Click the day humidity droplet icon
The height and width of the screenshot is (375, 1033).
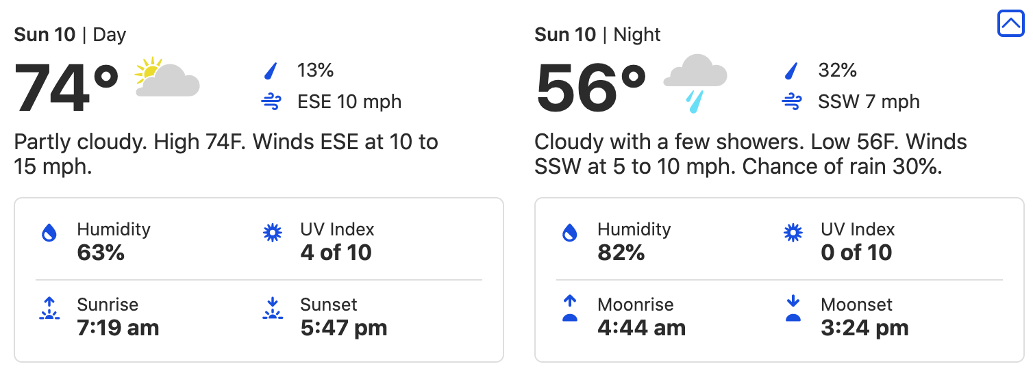pyautogui.click(x=49, y=234)
